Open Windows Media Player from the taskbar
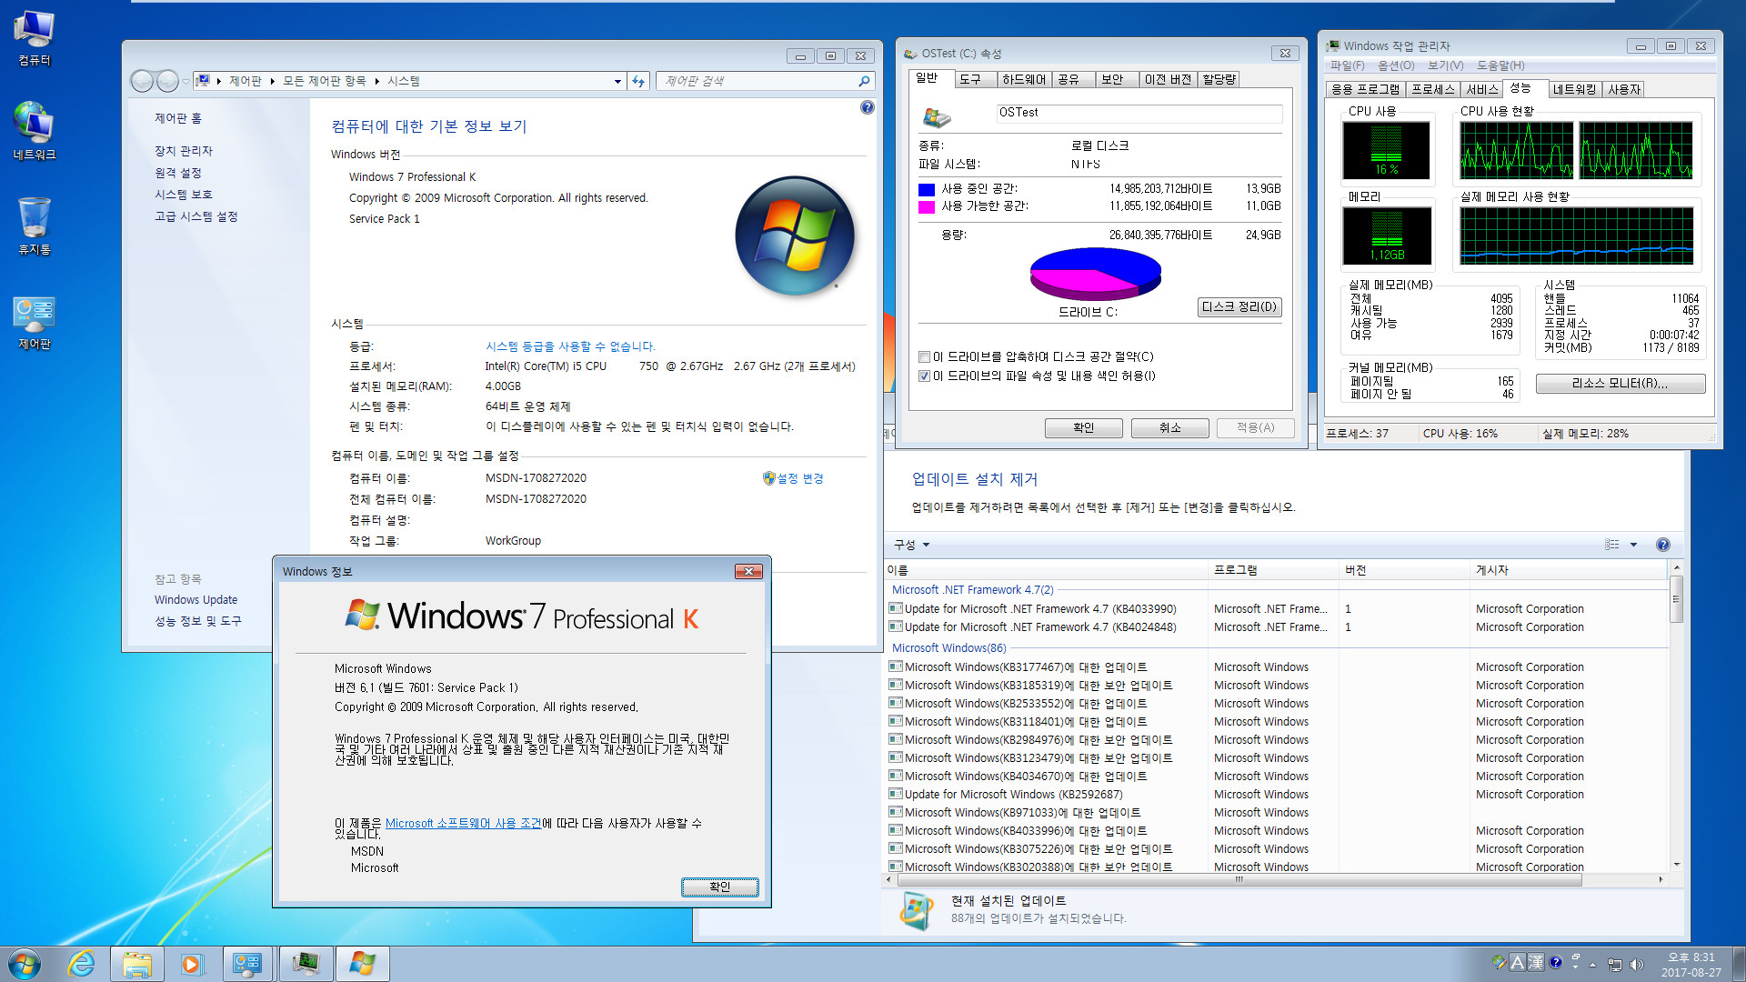This screenshot has width=1746, height=982. (x=192, y=964)
